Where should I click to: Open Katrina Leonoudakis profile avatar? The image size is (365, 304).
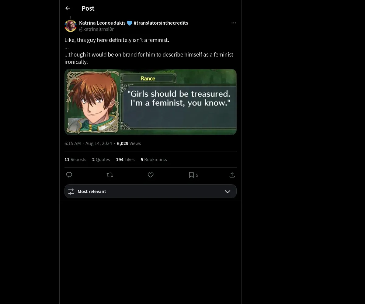[x=71, y=26]
